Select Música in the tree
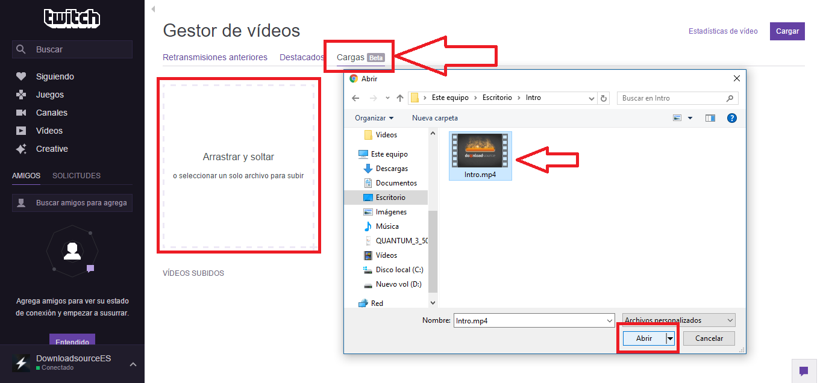Viewport: 823px width, 383px height. coord(381,226)
